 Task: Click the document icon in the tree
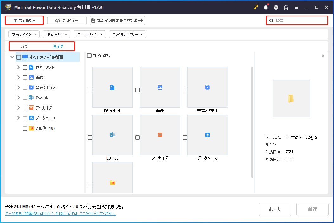(x=31, y=67)
